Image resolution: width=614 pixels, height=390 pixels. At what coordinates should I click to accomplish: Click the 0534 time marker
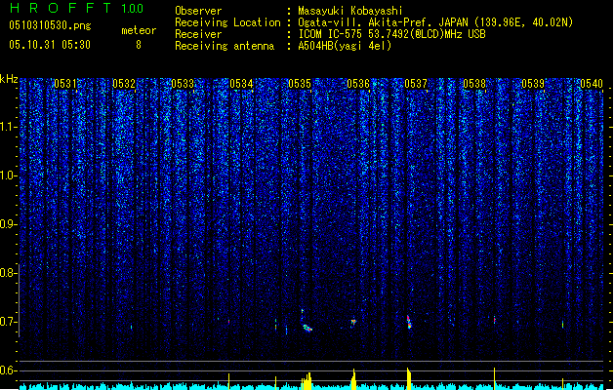coord(241,84)
